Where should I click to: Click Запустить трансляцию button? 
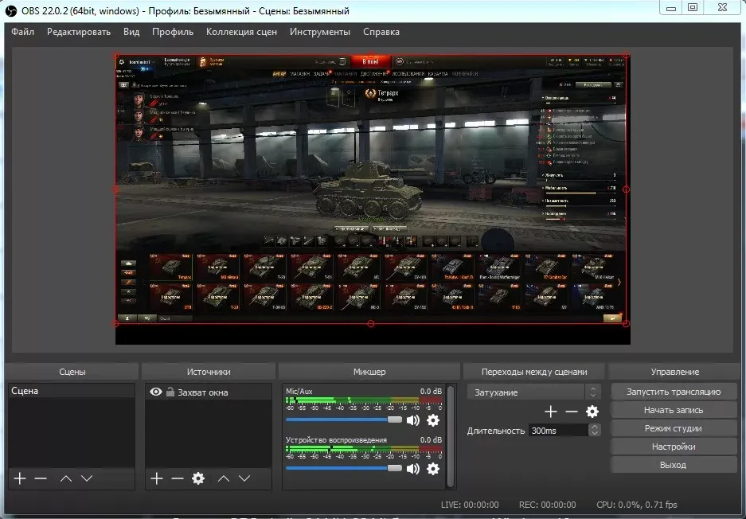pyautogui.click(x=674, y=392)
